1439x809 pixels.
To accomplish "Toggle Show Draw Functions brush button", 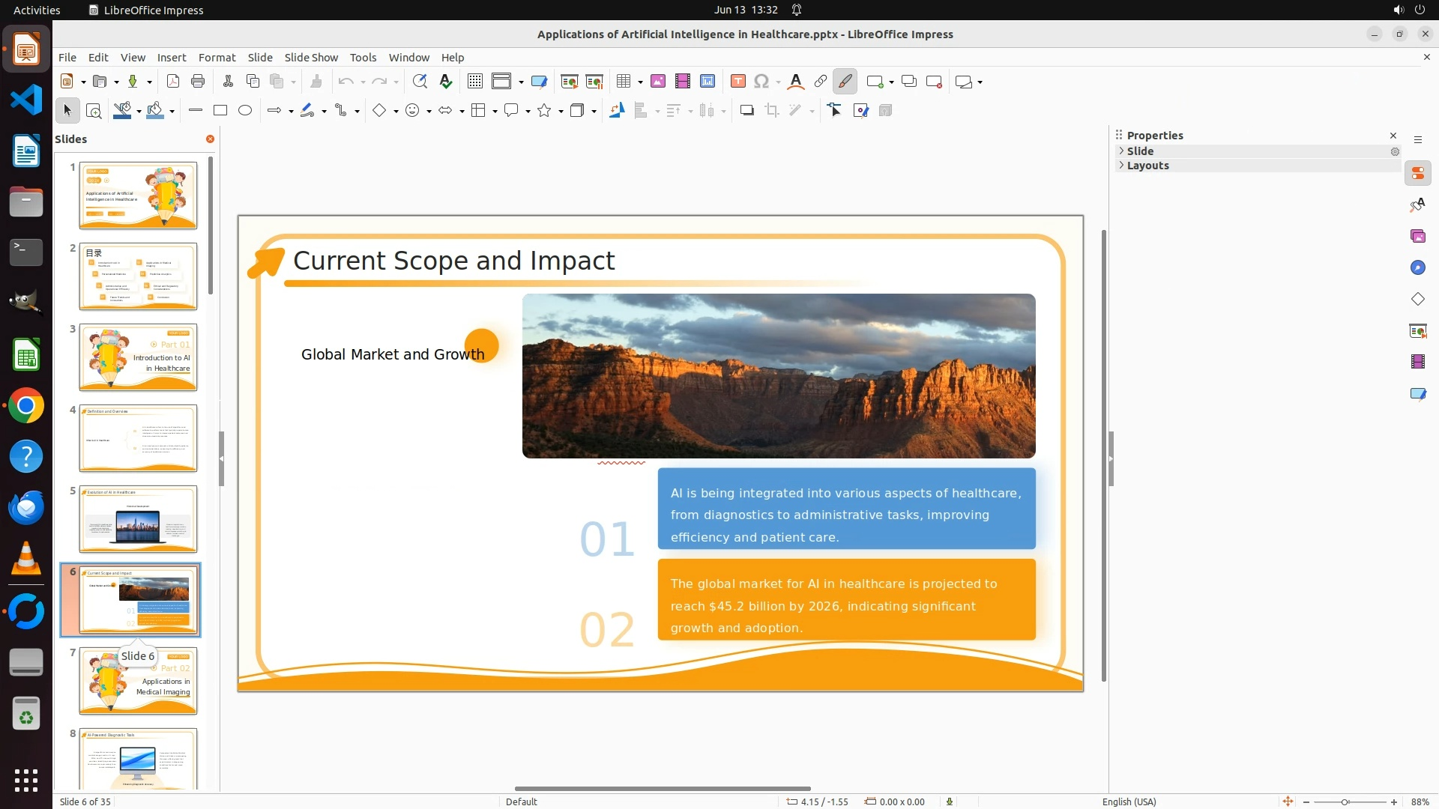I will (x=845, y=82).
